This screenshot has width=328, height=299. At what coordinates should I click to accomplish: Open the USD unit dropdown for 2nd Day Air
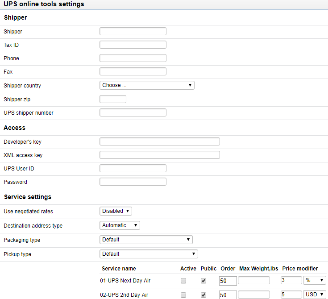pos(315,295)
